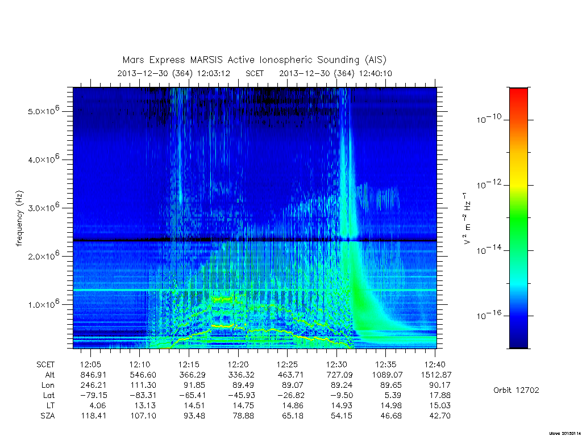The height and width of the screenshot is (436, 582).
Task: Click the latitude value -83.31
Action: point(142,395)
